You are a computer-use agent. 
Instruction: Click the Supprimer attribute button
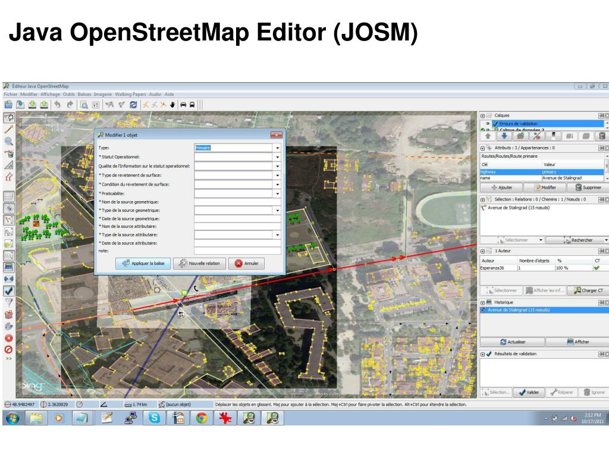pyautogui.click(x=587, y=187)
